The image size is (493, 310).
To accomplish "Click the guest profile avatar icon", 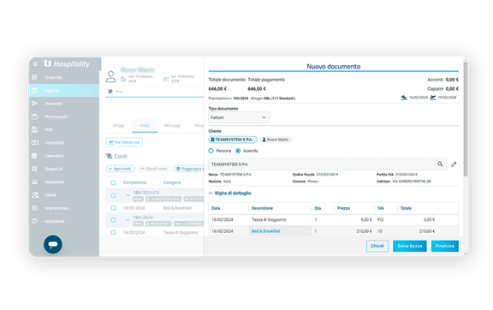I will pos(110,76).
